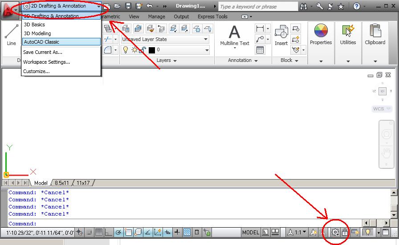Click the Clean Screen icon in status bar
Image resolution: width=399 pixels, height=245 pixels.
[x=386, y=232]
